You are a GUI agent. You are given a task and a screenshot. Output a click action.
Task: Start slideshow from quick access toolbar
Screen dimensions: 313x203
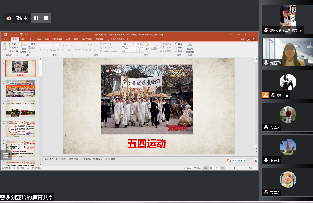[x=21, y=35]
